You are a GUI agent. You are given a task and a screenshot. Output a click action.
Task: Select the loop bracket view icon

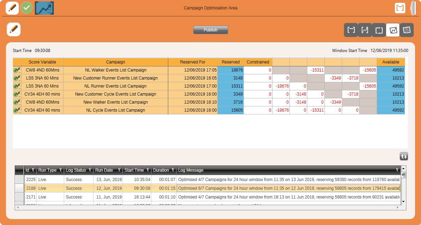[379, 30]
